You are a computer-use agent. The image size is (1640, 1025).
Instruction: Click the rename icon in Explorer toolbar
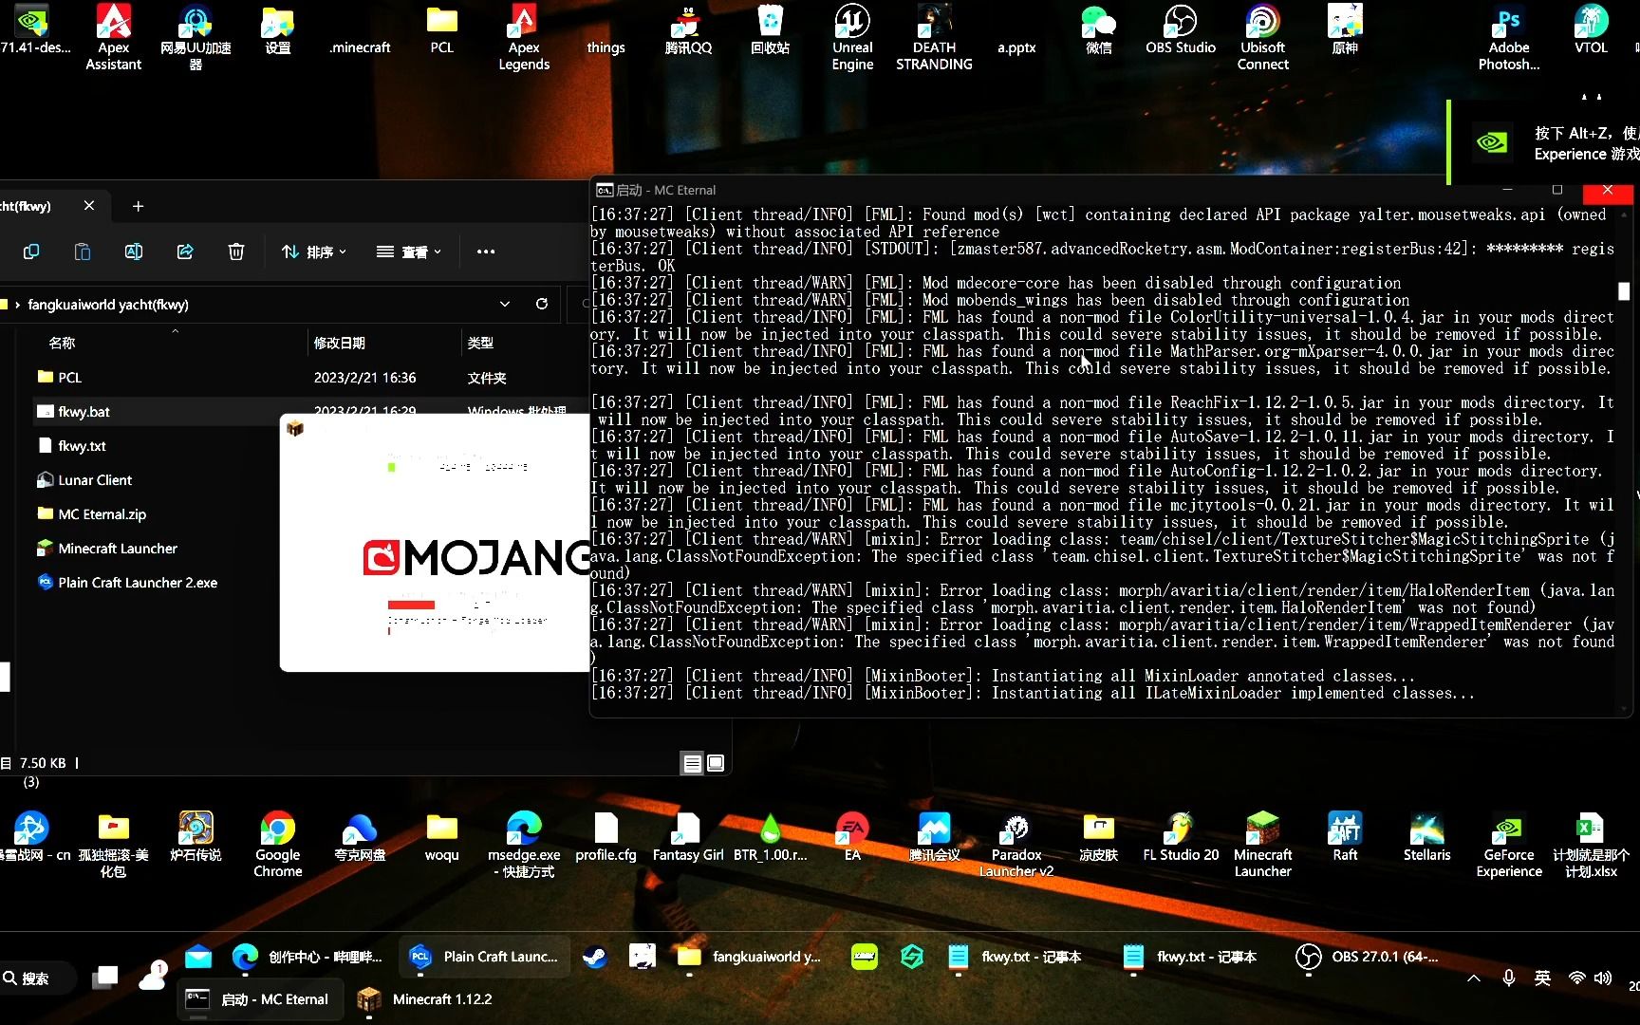tap(134, 252)
